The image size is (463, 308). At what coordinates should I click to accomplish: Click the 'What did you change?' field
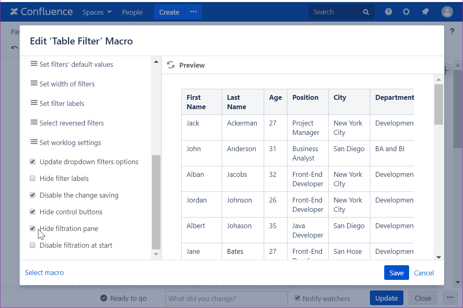point(226,299)
